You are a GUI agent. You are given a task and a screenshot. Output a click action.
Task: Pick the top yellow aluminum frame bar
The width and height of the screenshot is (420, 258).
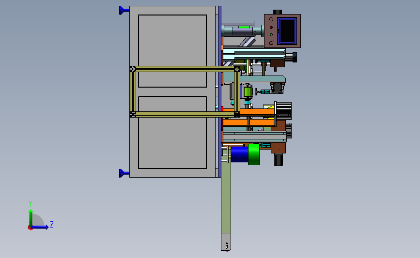click(x=185, y=69)
